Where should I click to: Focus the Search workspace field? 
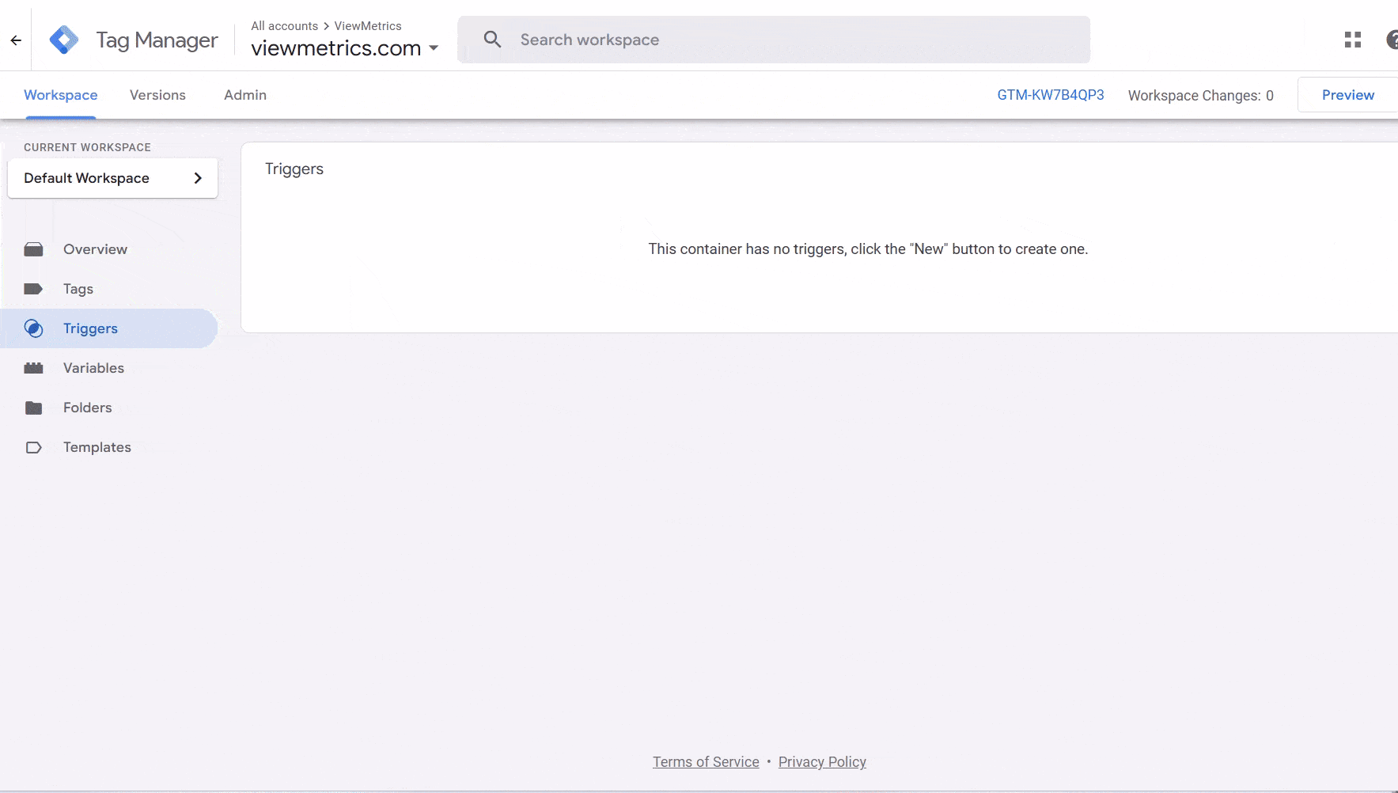point(774,40)
